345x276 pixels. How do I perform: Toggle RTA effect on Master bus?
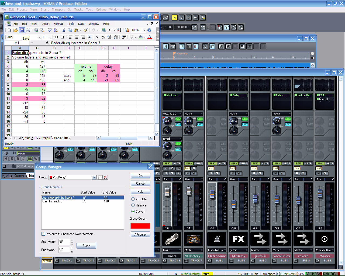pyautogui.click(x=318, y=95)
